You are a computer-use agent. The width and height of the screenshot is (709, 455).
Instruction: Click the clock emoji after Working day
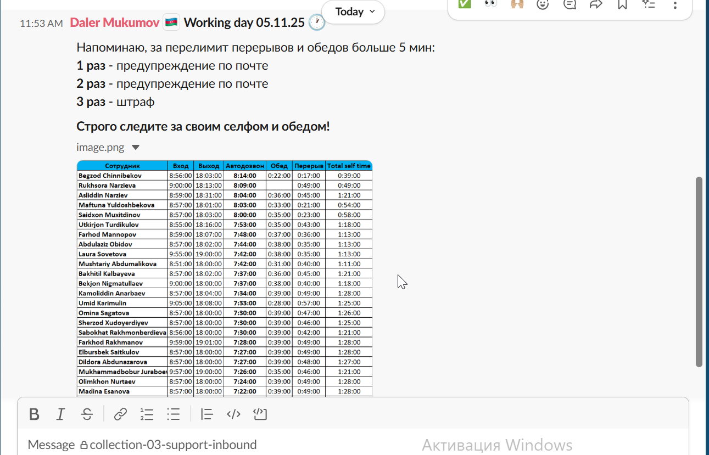pos(316,23)
